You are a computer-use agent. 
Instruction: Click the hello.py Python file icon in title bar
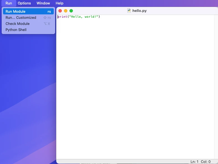click(129, 11)
